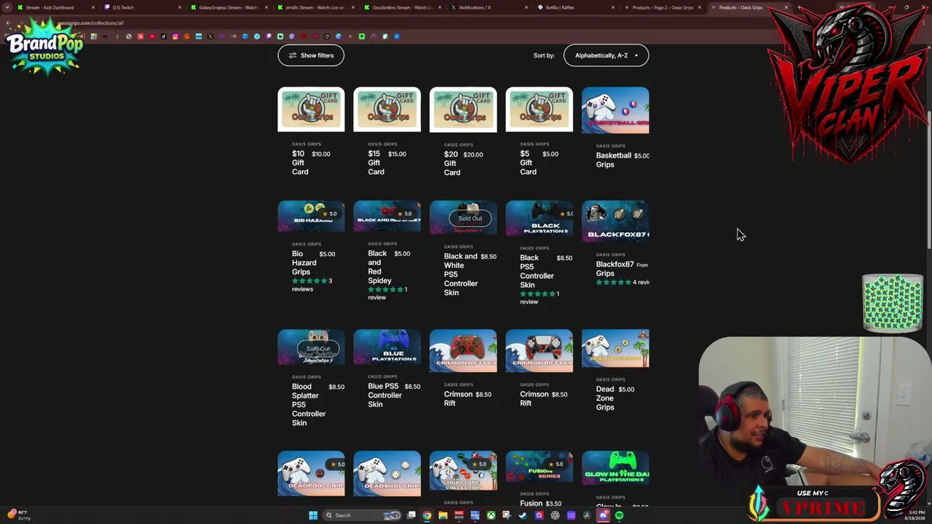
Task: Open a new browser tab
Action: coord(799,7)
